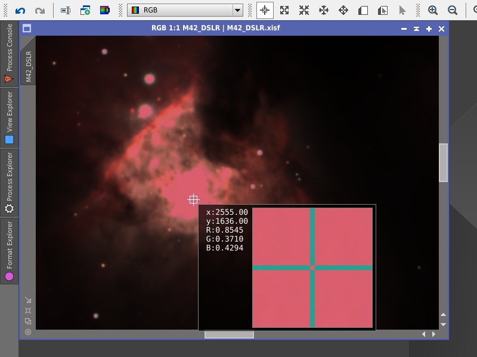Click the window icon left of the image title
This screenshot has width=477, height=357.
point(27,29)
